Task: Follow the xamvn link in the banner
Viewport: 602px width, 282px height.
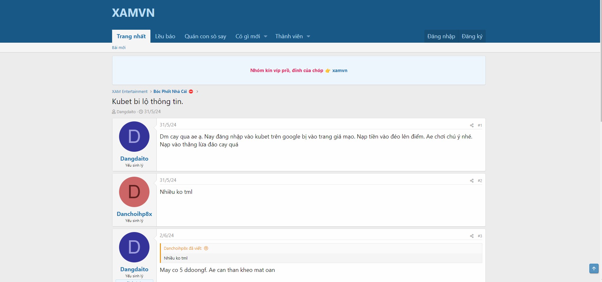Action: [340, 70]
